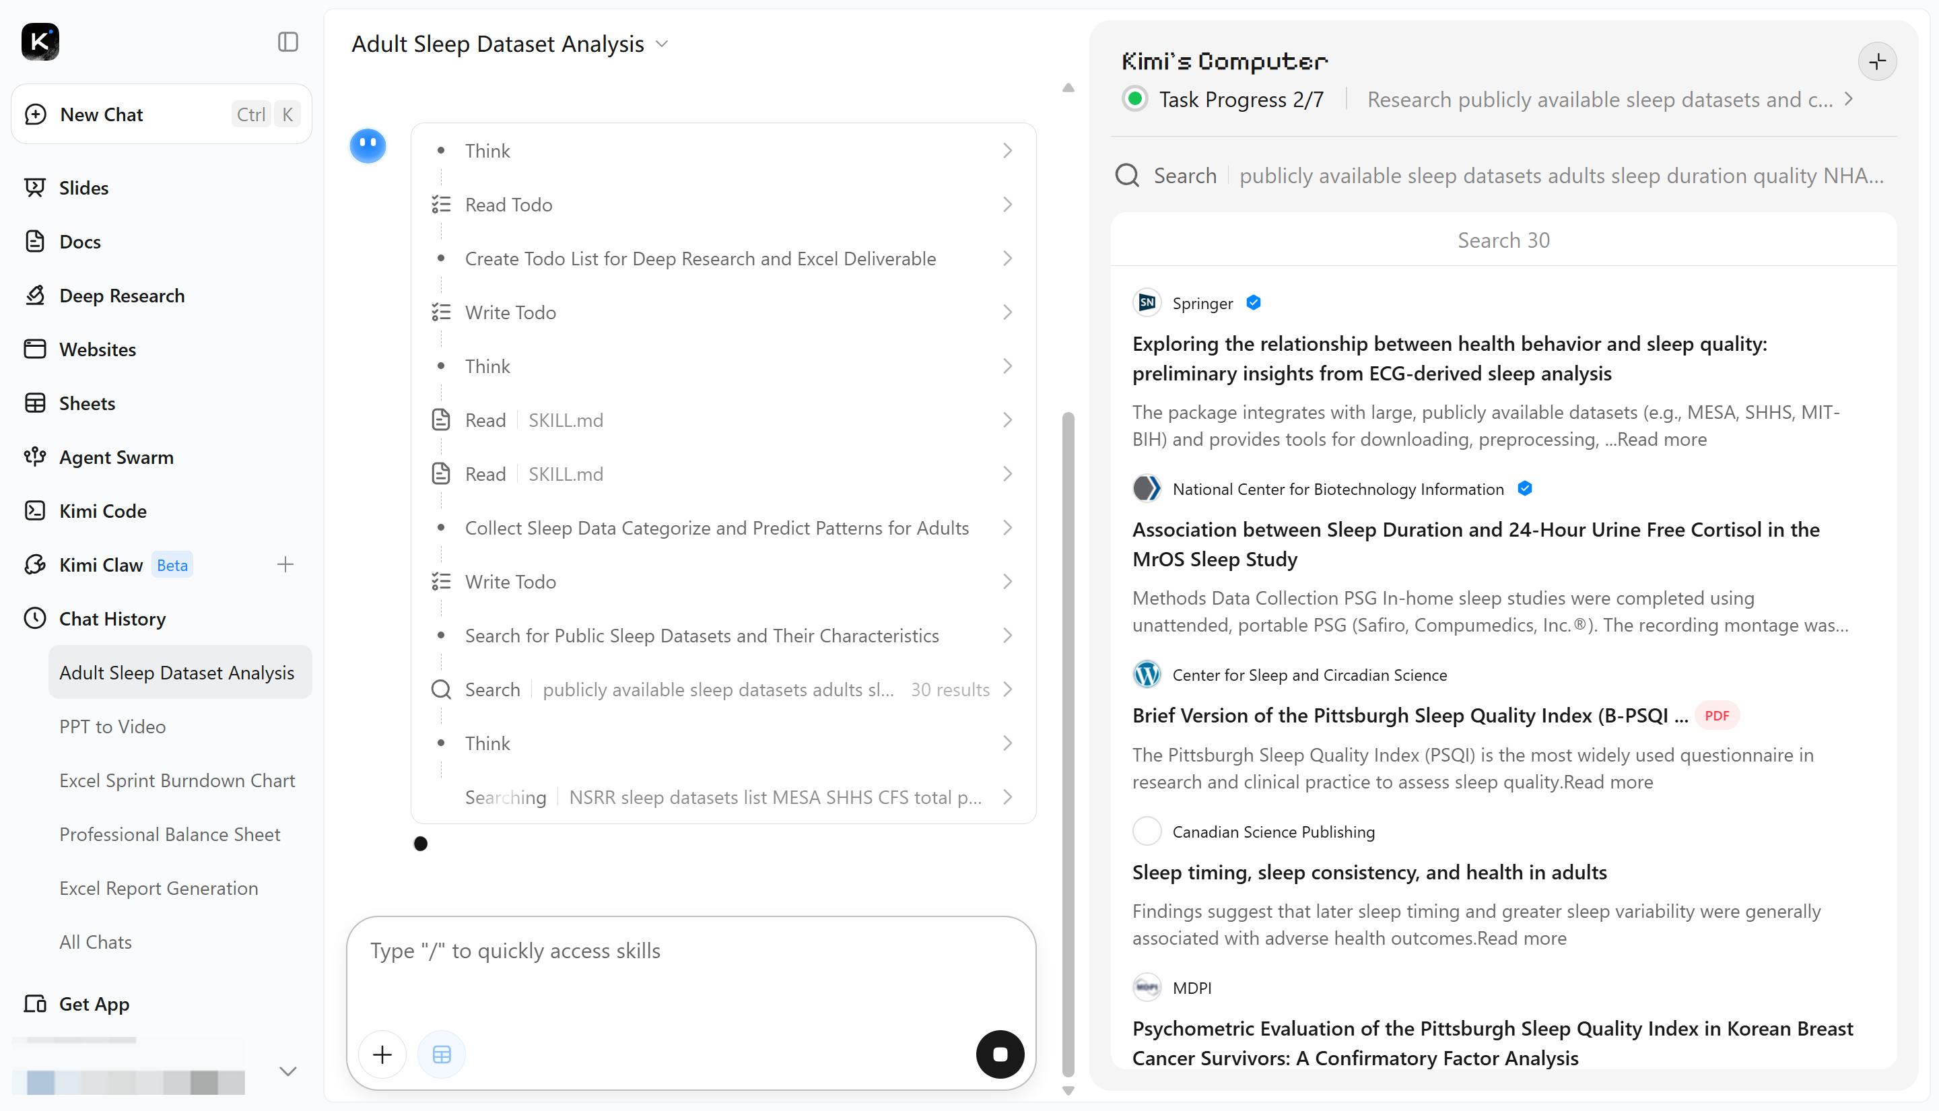Open the Korean Breast Cancer Survivors PSQI result
Viewport: 1939px width, 1111px height.
point(1492,1042)
